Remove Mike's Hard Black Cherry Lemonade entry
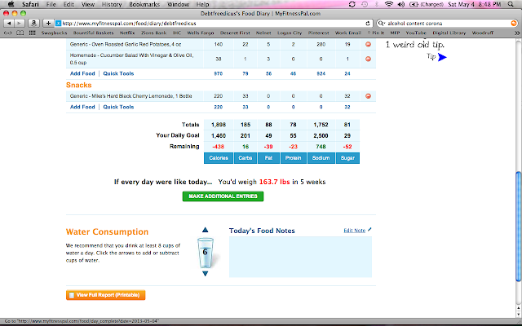522x326 pixels. click(x=368, y=96)
